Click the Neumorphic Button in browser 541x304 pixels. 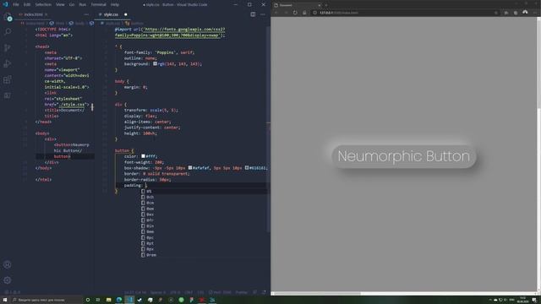(x=404, y=156)
